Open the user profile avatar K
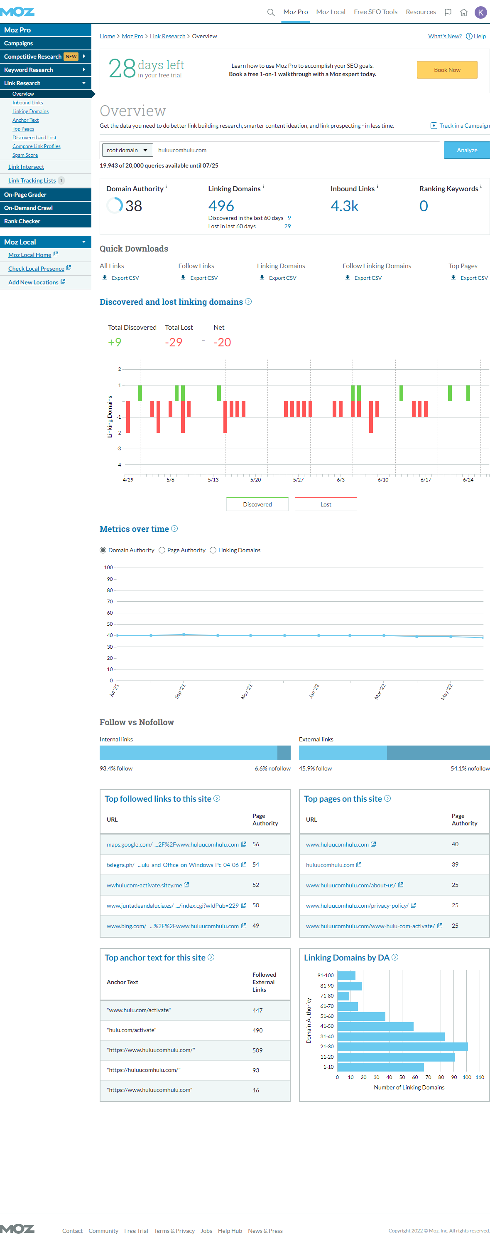 [480, 12]
